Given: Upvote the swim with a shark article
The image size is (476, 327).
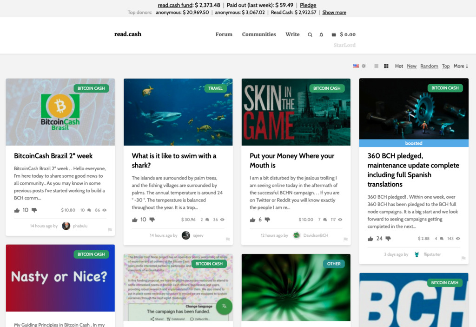Looking at the screenshot, I should 135,220.
